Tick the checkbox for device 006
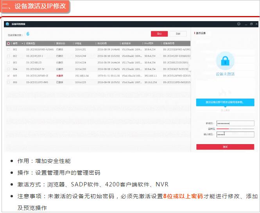Viewport: 260px width, 213px height. coord(9,82)
